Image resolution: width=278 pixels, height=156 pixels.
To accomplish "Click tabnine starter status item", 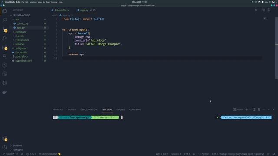I will [x=50, y=154].
